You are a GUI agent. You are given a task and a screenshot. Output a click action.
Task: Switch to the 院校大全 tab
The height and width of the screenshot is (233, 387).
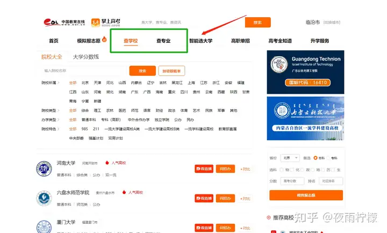(x=52, y=57)
